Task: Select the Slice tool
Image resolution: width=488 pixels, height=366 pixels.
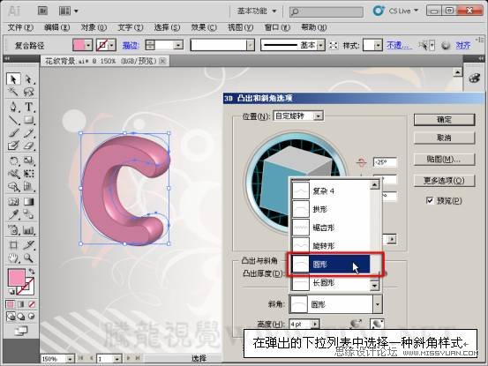Action: (28, 245)
